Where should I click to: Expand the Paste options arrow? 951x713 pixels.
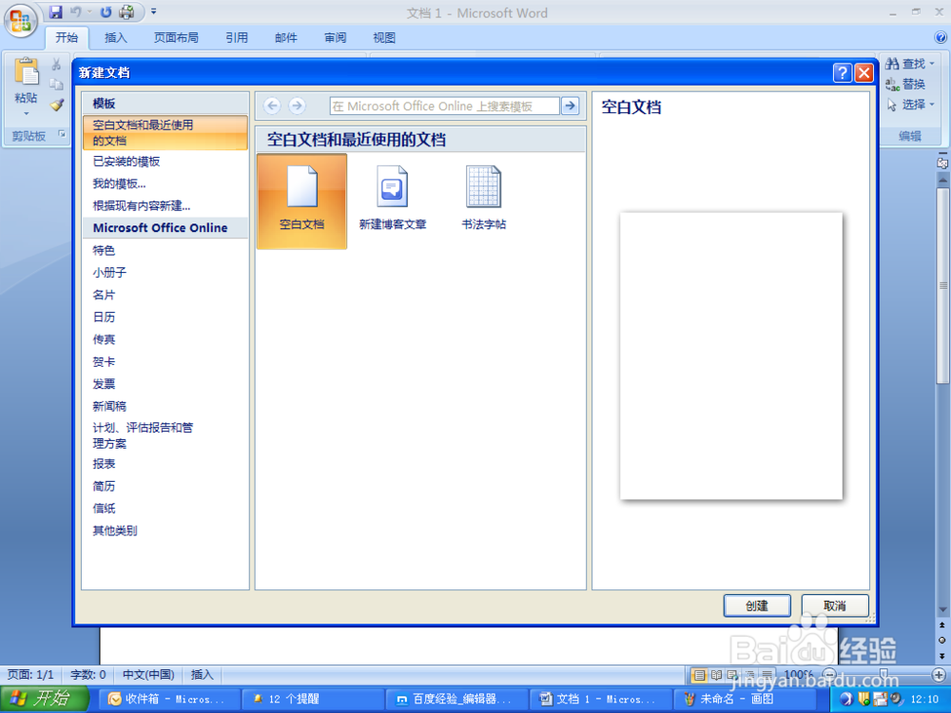[x=26, y=113]
